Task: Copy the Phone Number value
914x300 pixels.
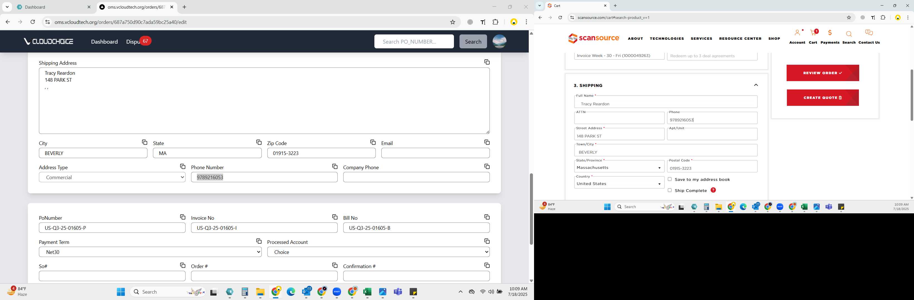Action: coord(335,166)
